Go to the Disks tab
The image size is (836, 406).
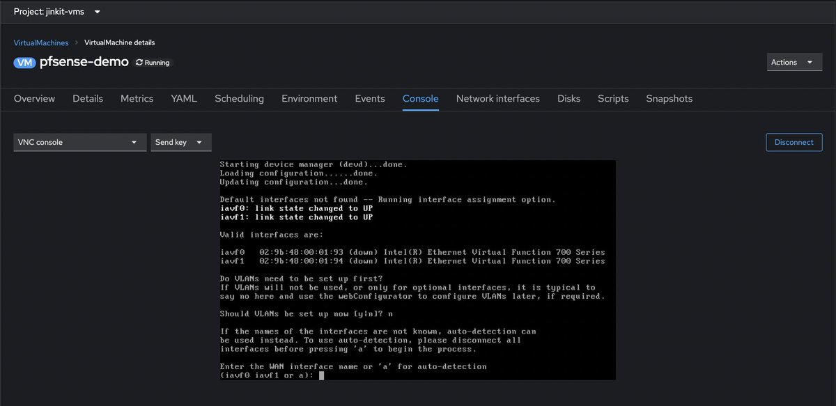(568, 99)
